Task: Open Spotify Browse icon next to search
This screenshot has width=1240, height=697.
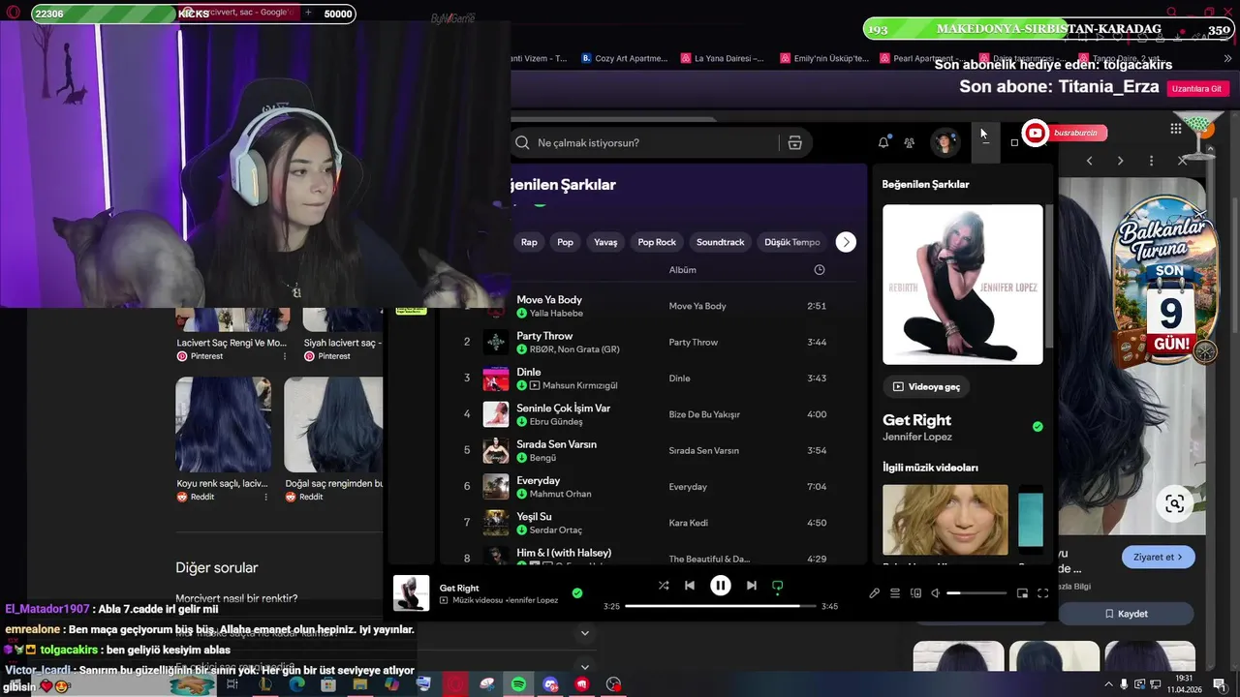Action: coord(794,143)
